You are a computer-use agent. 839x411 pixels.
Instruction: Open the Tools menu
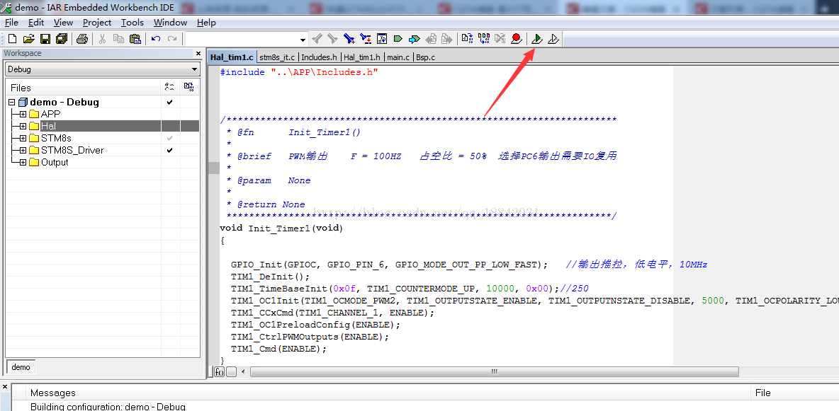point(133,23)
